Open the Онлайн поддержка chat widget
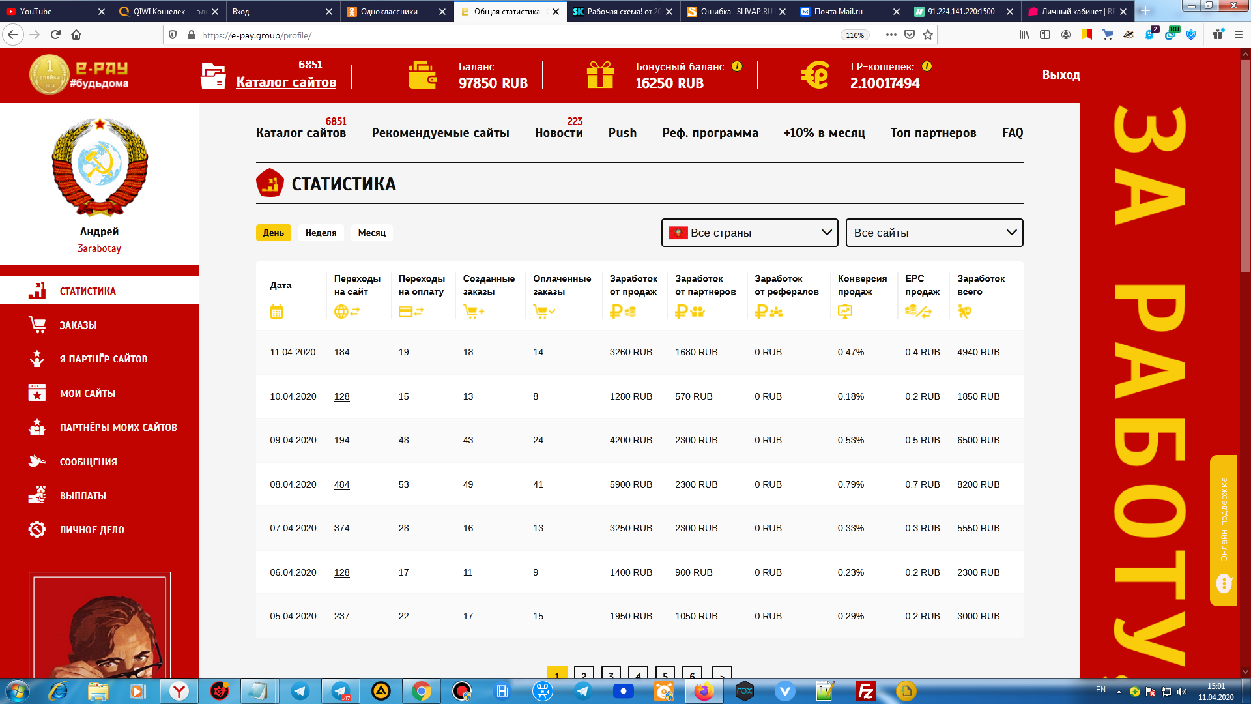1251x704 pixels. point(1224,531)
